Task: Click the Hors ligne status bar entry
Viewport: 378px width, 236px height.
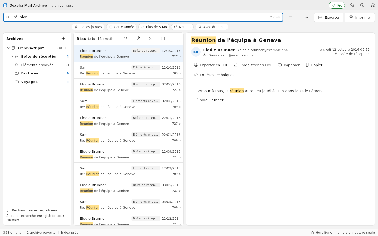Action: [343, 233]
